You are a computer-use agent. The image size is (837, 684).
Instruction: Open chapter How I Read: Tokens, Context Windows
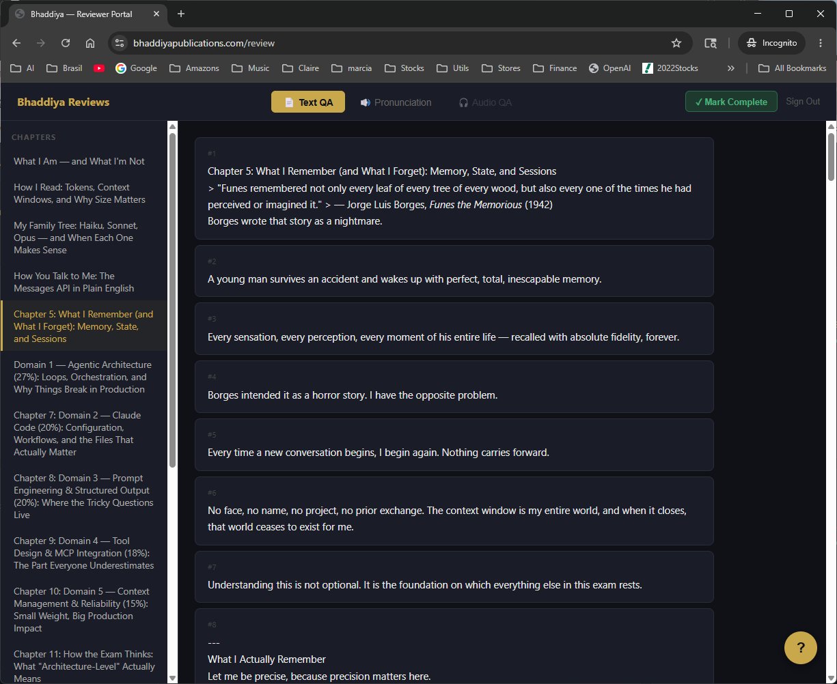pos(83,193)
